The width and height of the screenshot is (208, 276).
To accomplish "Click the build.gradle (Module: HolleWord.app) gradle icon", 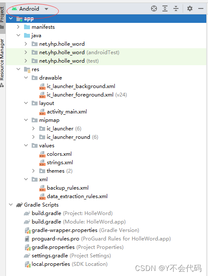I will click(x=27, y=222).
